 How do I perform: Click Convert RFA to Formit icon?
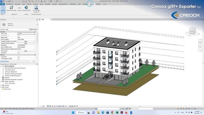click(36, 8)
